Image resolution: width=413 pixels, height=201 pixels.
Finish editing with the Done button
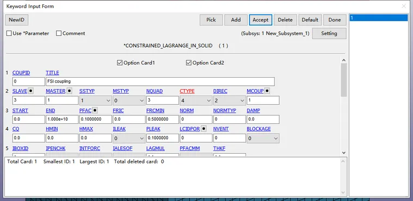(x=335, y=20)
